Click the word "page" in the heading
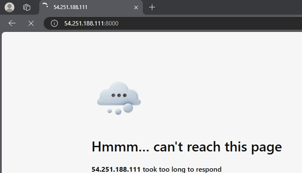 267,148
